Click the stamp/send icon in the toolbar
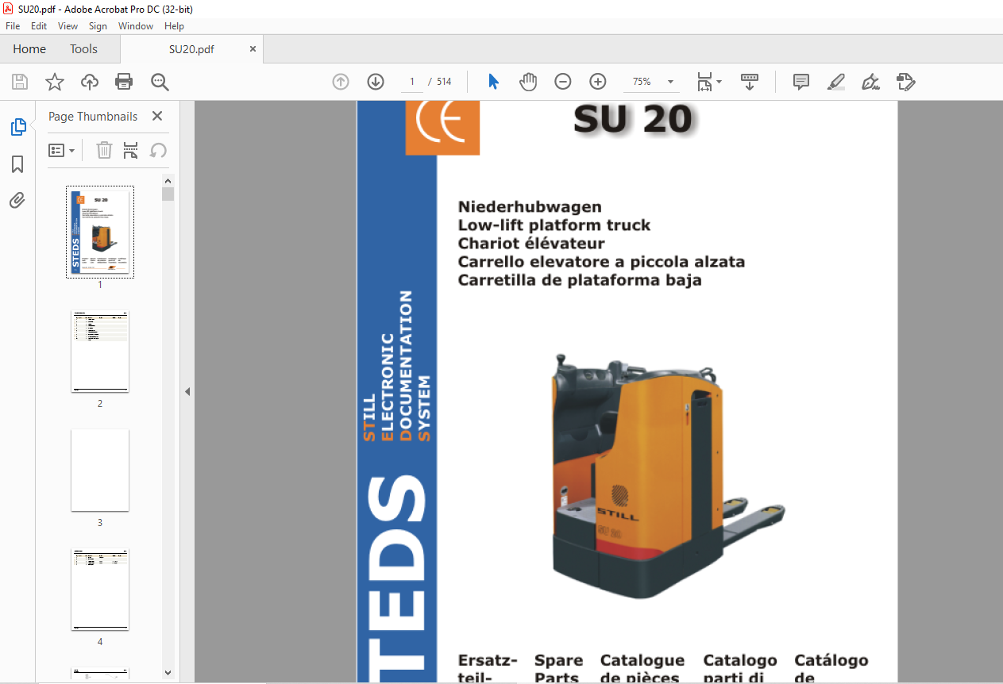 [x=906, y=82]
